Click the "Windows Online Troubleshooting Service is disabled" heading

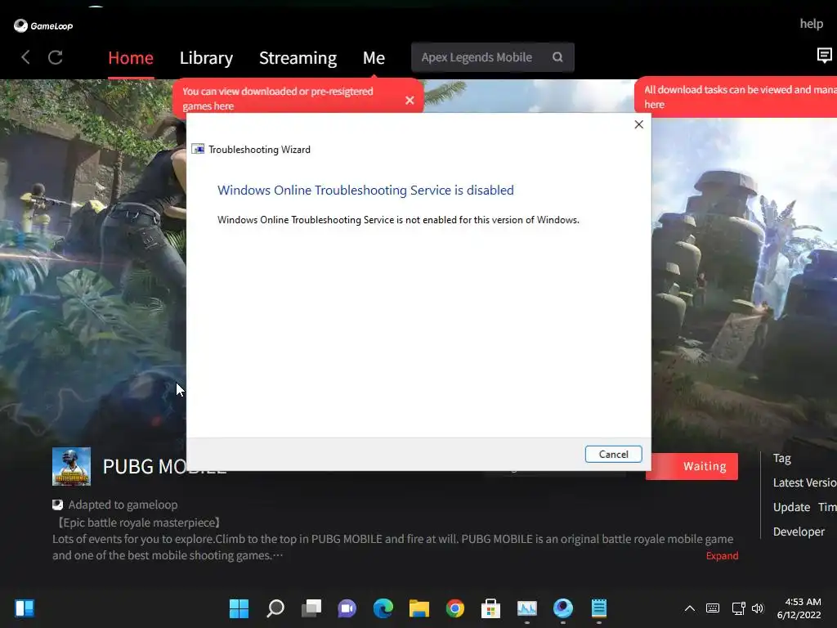(365, 190)
